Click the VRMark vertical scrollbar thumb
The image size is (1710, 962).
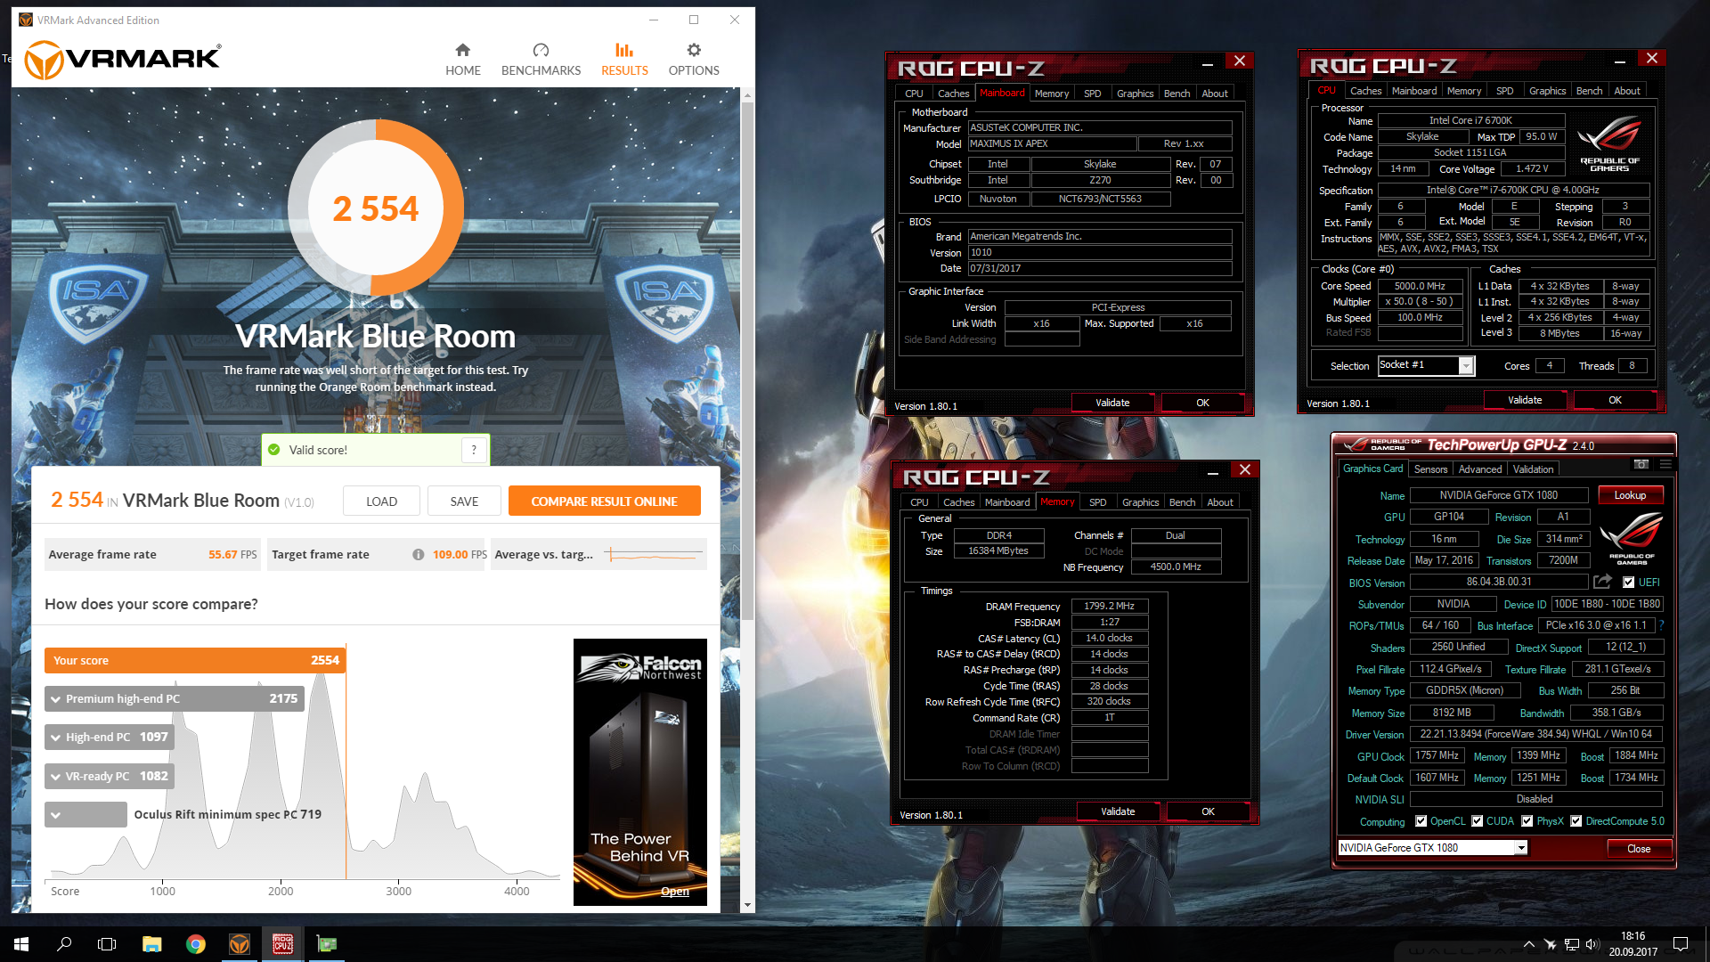(747, 361)
